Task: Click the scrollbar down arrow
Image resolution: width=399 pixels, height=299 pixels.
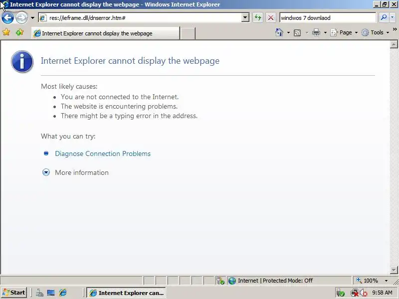Action: pos(394,270)
